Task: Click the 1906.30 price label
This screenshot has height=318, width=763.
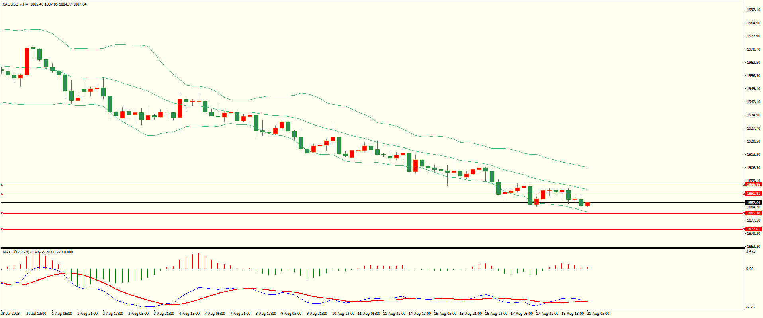Action: [x=753, y=168]
